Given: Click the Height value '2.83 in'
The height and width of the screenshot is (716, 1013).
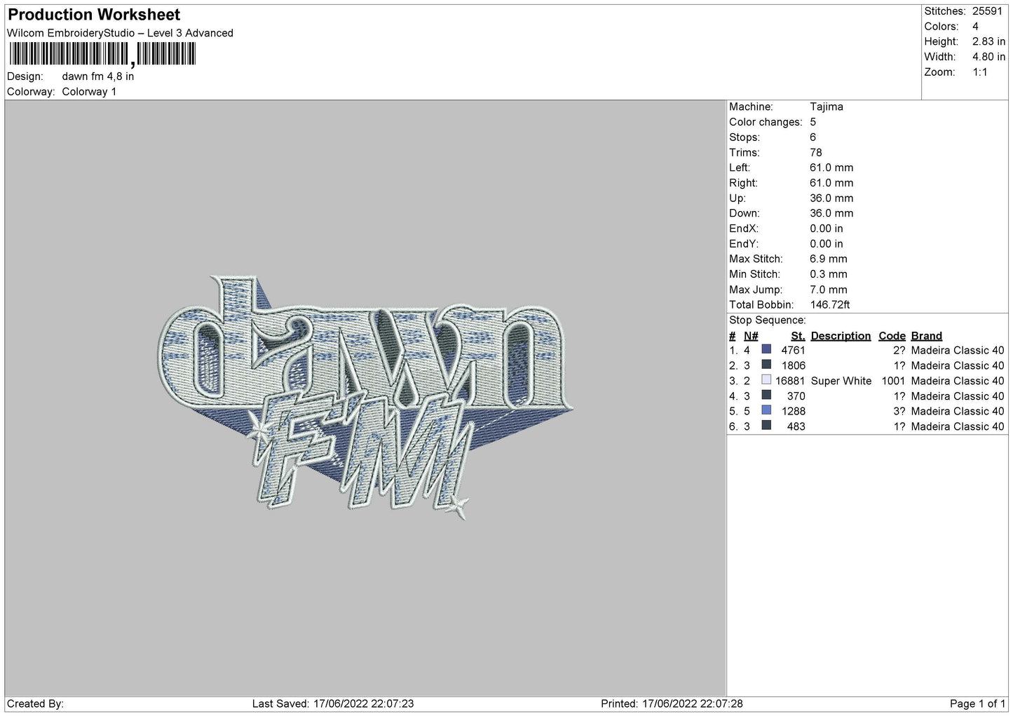Looking at the screenshot, I should point(988,41).
